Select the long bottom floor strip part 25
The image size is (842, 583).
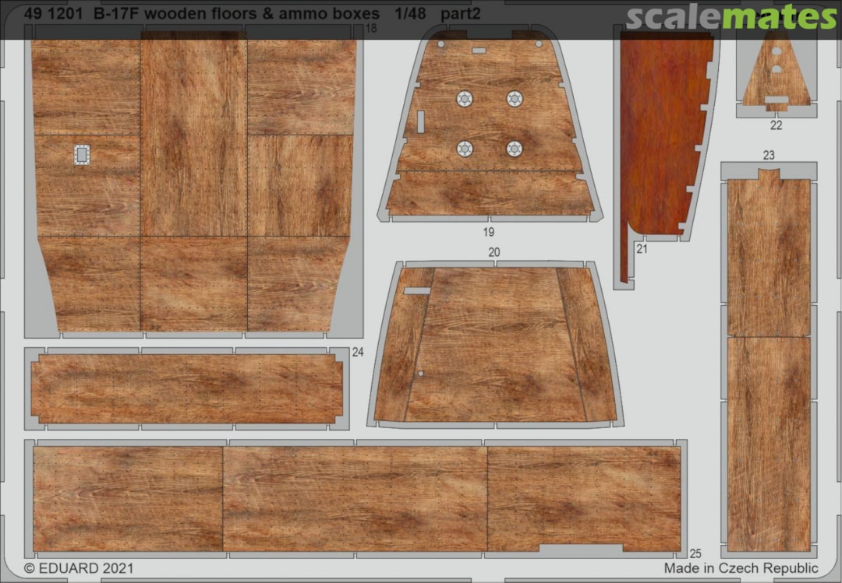tap(355, 498)
